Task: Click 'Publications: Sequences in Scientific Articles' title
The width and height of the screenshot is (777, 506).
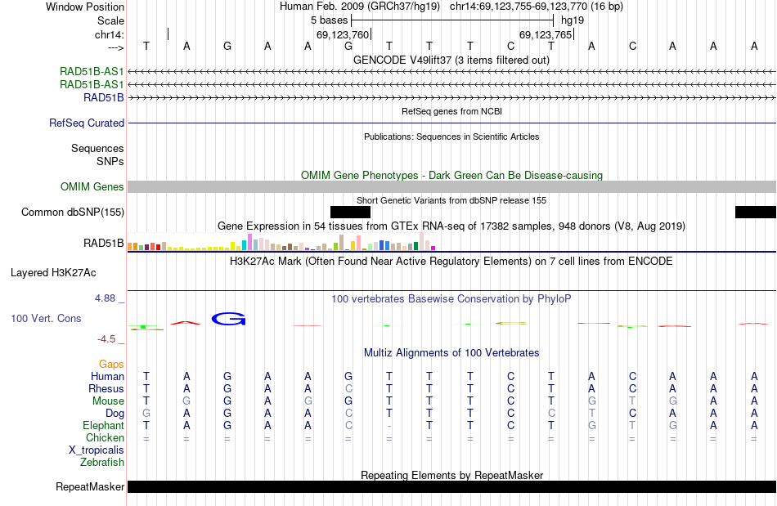Action: point(451,137)
